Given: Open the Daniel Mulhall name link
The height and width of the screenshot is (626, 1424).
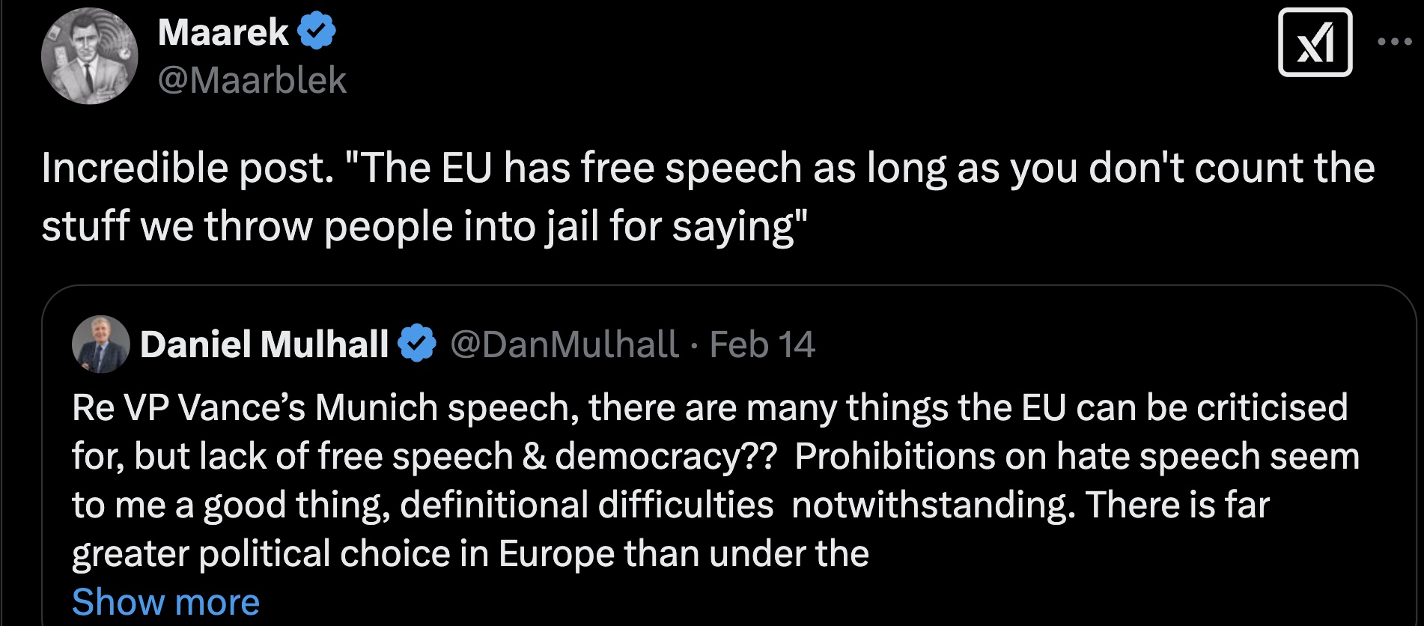Looking at the screenshot, I should 264,344.
